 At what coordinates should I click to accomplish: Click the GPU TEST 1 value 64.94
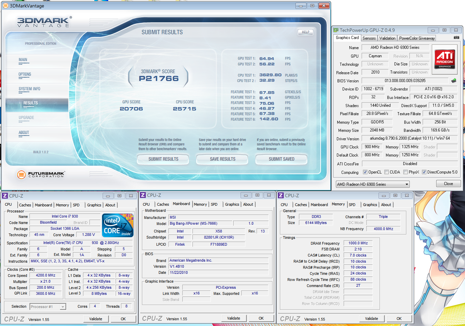click(267, 59)
